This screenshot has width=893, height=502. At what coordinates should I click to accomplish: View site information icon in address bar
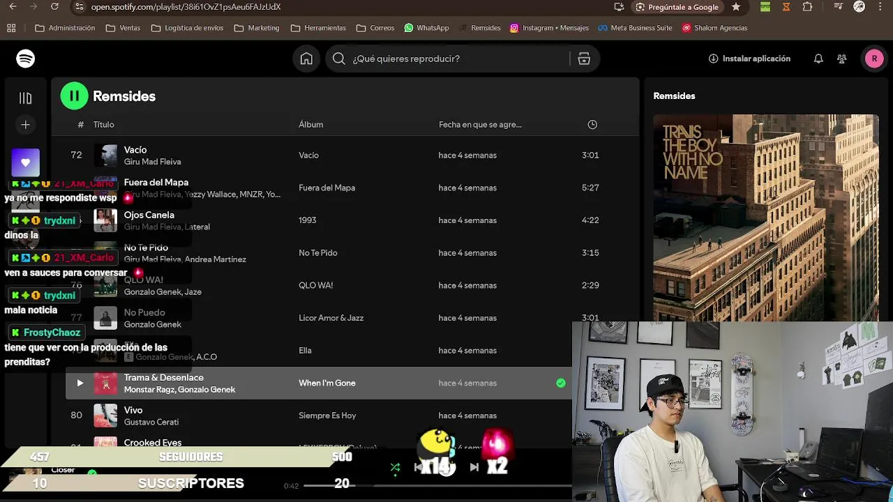click(80, 7)
